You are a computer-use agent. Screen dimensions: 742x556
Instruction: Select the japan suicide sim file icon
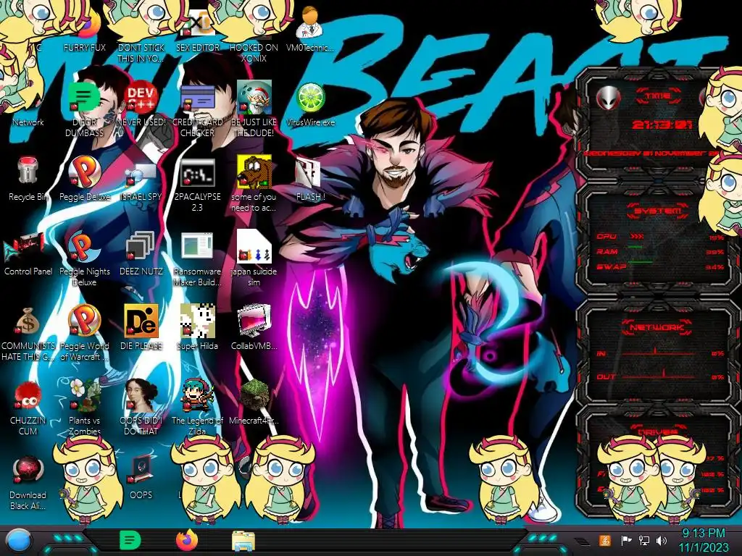[254, 258]
